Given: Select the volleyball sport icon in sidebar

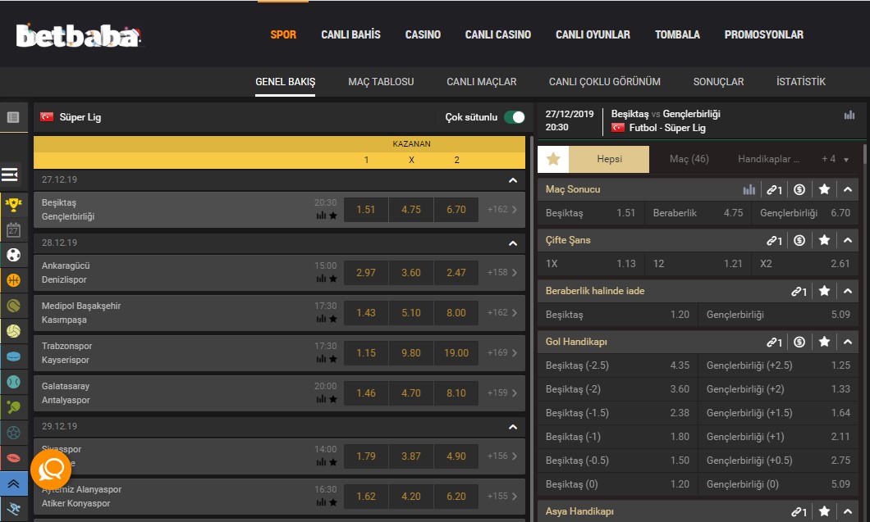Looking at the screenshot, I should pyautogui.click(x=13, y=331).
